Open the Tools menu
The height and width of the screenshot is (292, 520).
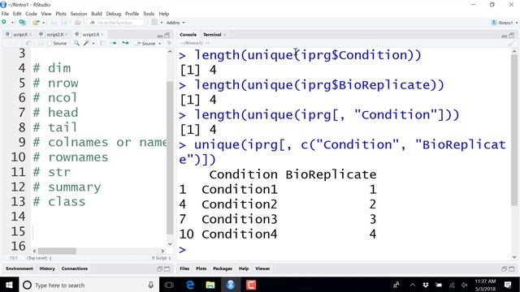[x=149, y=14]
